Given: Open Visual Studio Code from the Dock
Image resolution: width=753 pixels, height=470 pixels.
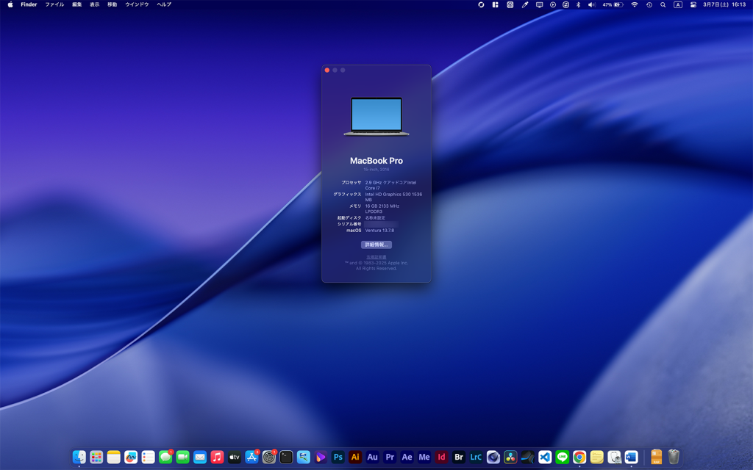Looking at the screenshot, I should click(545, 457).
